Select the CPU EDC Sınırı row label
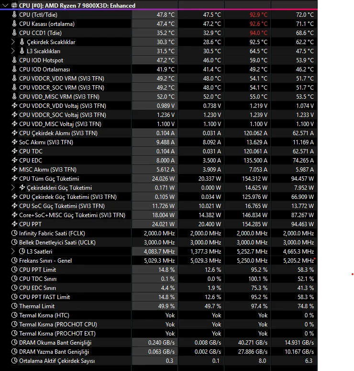This screenshot has height=371, width=354. (37, 288)
